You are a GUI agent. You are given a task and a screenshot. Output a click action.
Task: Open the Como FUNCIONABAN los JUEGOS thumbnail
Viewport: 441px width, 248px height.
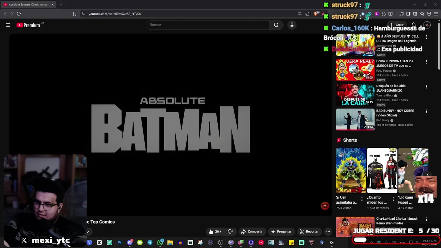tap(355, 70)
